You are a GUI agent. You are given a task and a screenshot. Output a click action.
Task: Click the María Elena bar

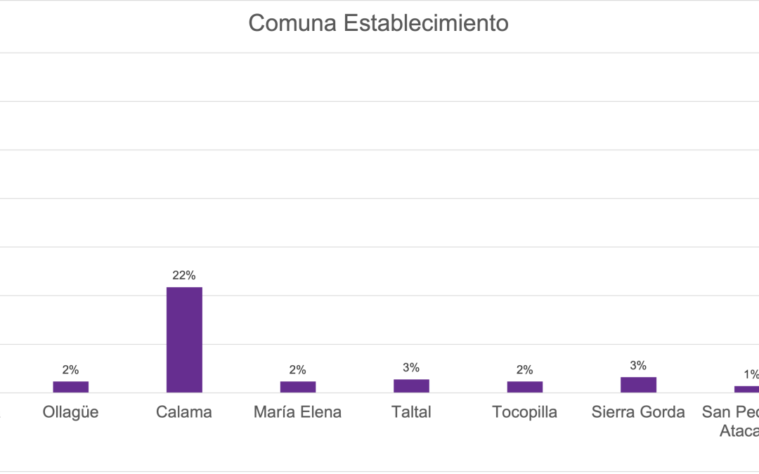[298, 387]
